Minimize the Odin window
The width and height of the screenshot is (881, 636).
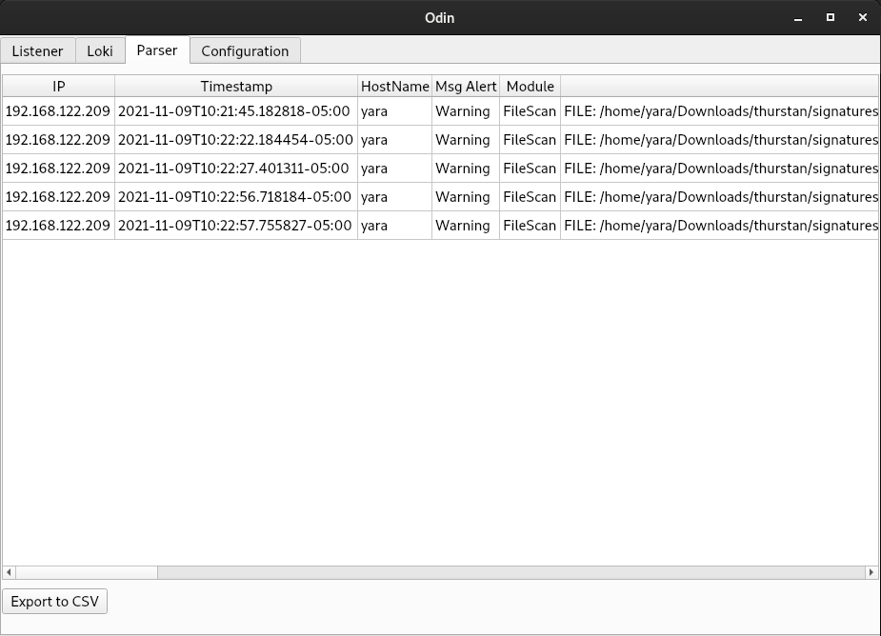pos(798,18)
